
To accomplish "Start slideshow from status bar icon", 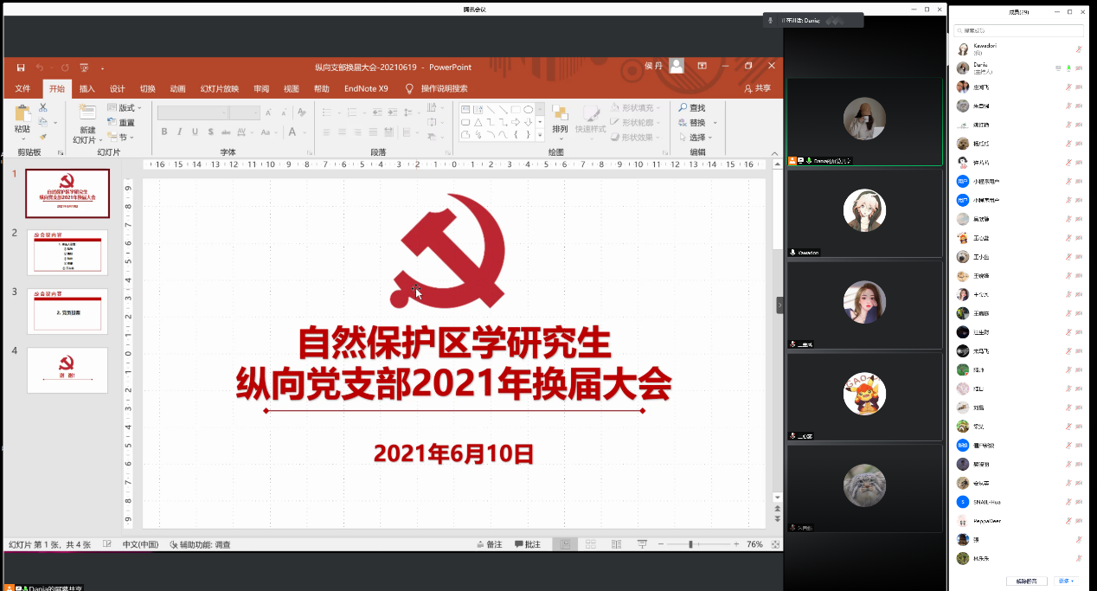I will (642, 544).
